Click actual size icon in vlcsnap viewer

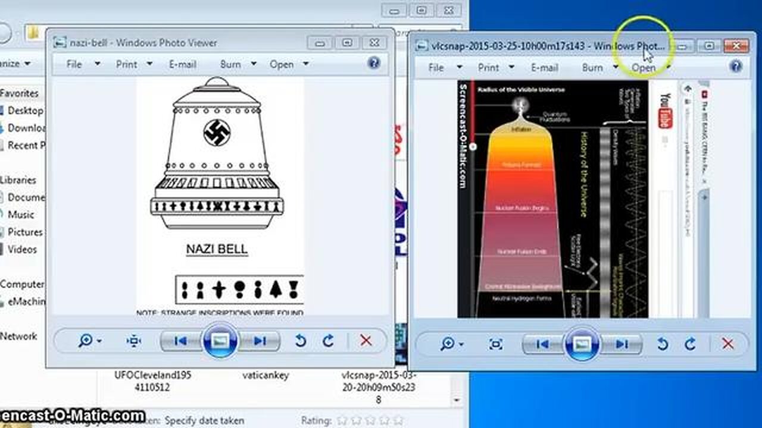496,344
